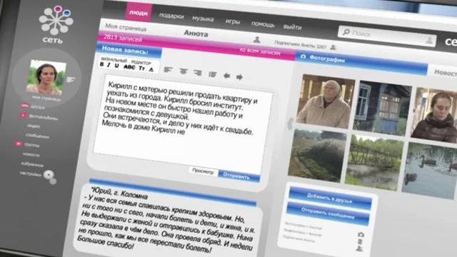The height and width of the screenshot is (257, 457).
Task: Click the camera icon next to Фотографии
Action: (x=303, y=56)
